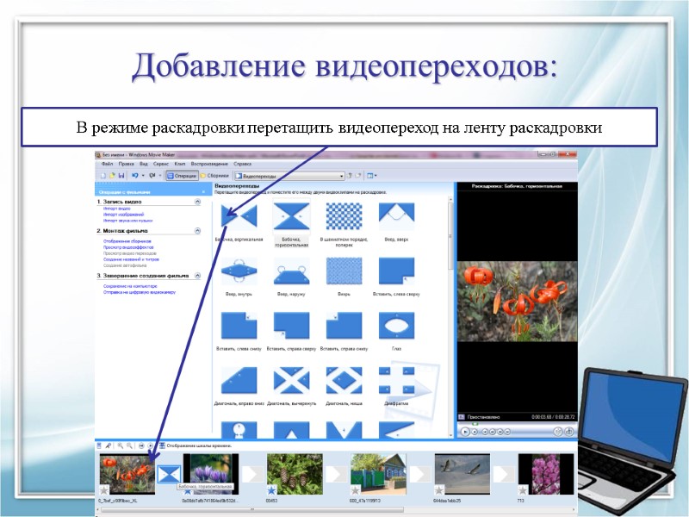The image size is (689, 517).
Task: Open the Справка menu
Action: point(242,164)
